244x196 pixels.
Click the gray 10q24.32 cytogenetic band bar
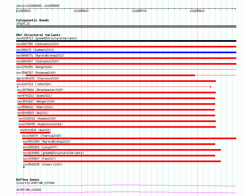click(x=126, y=26)
